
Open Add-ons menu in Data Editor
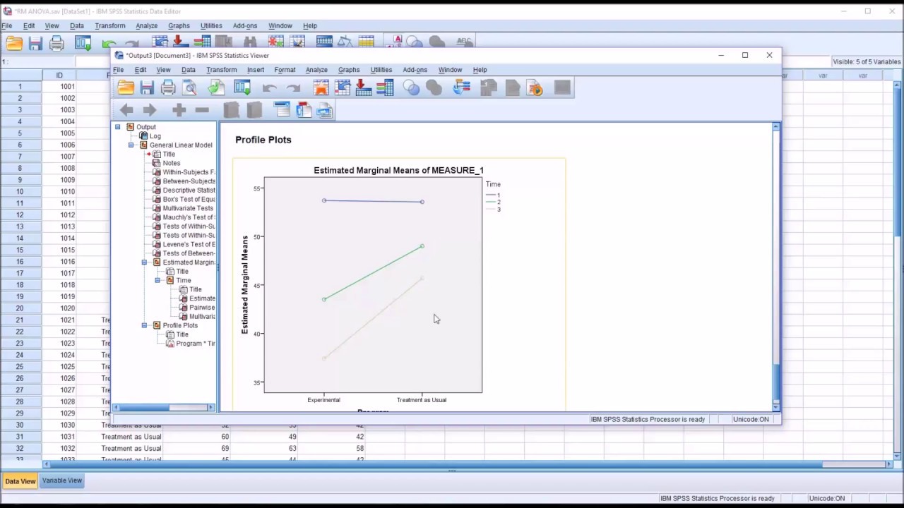coord(245,26)
